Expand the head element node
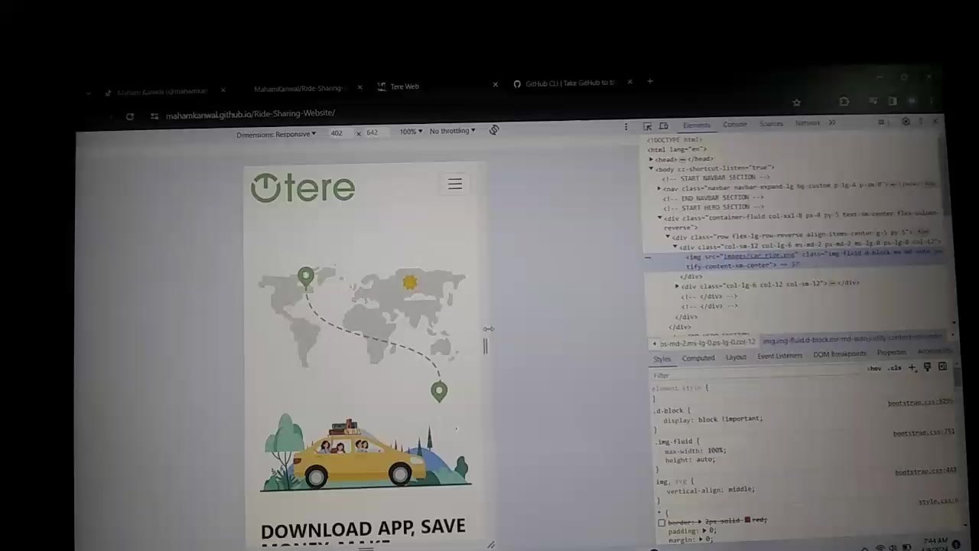979x551 pixels. (x=651, y=159)
